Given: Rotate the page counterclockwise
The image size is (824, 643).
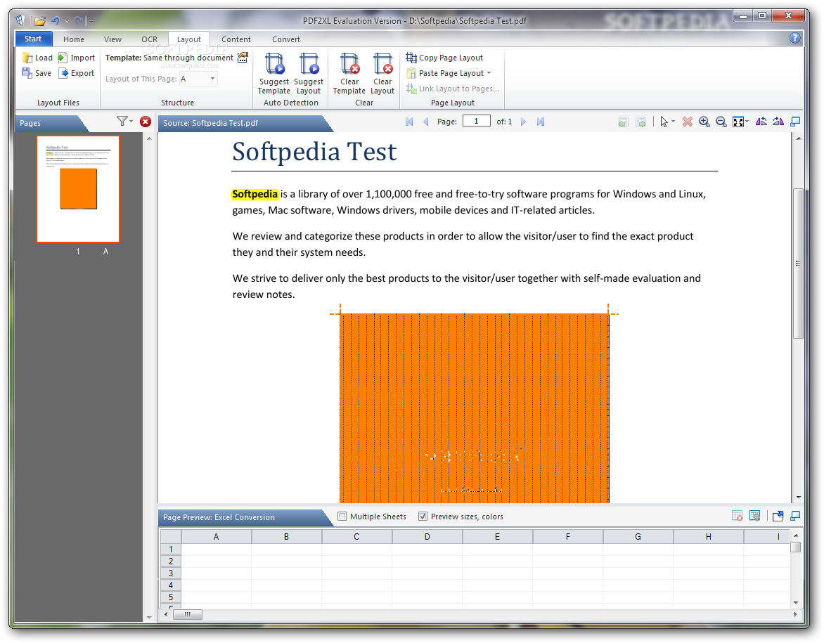Looking at the screenshot, I should (761, 122).
